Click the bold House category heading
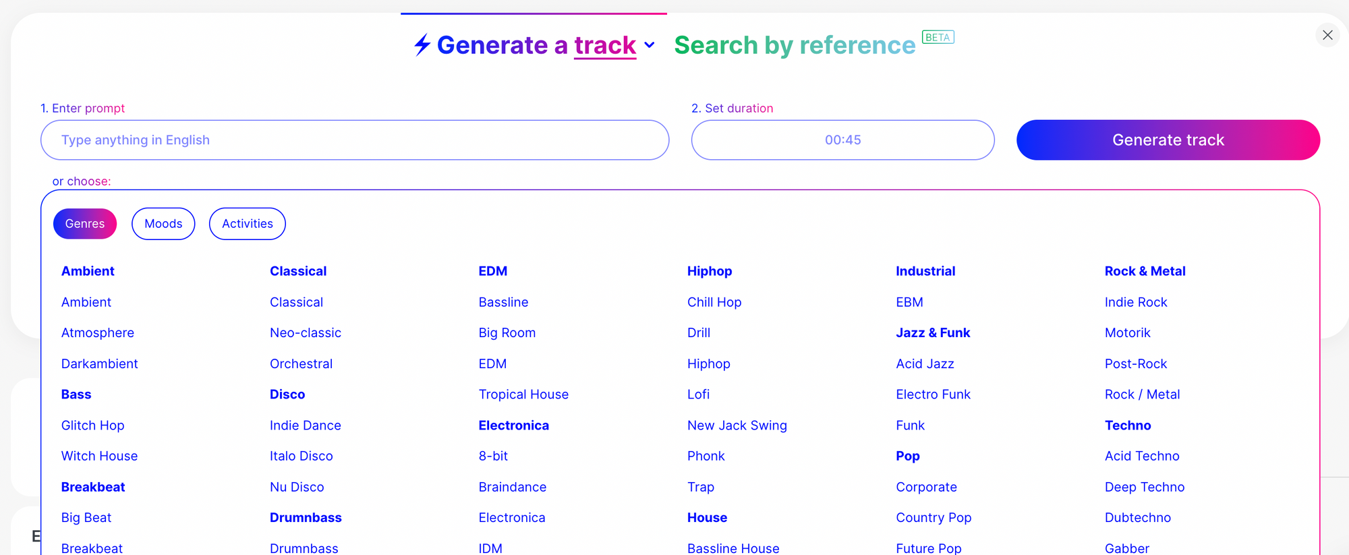Image resolution: width=1349 pixels, height=555 pixels. [708, 518]
